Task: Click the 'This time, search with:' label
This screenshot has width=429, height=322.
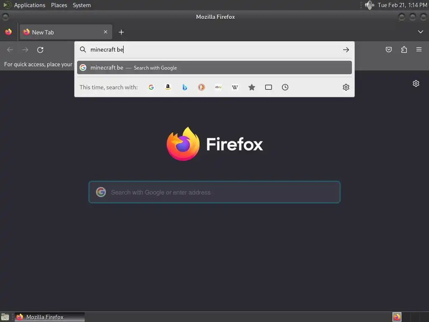Action: (109, 87)
